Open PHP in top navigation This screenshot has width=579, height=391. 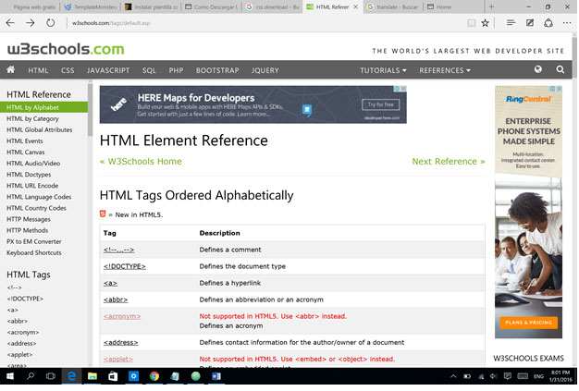coord(176,70)
